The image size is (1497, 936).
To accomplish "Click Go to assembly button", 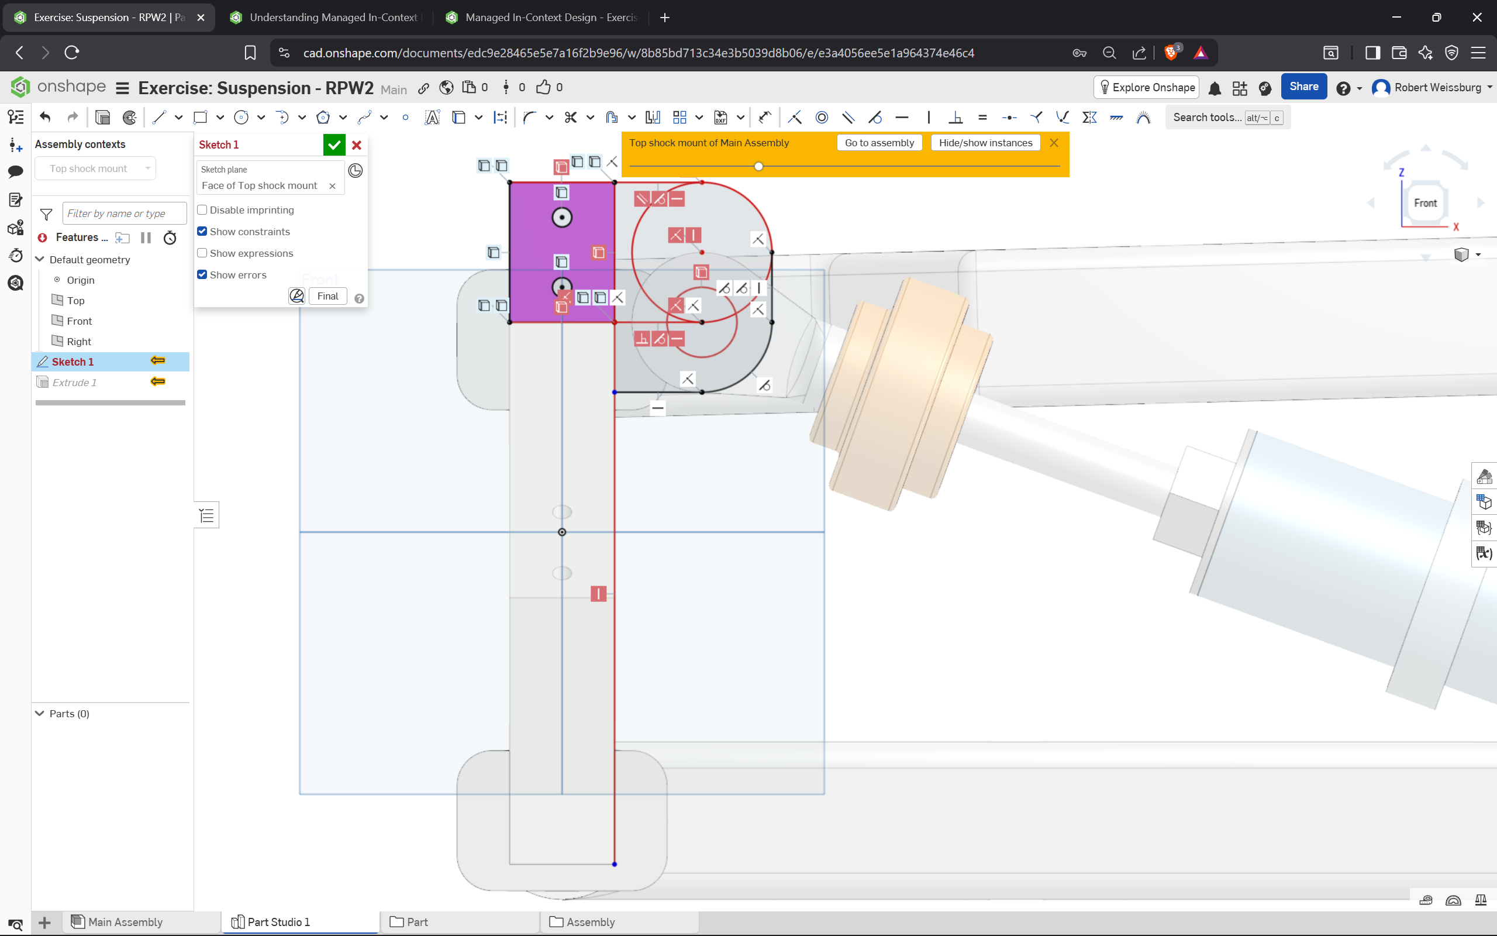I will coord(879,143).
